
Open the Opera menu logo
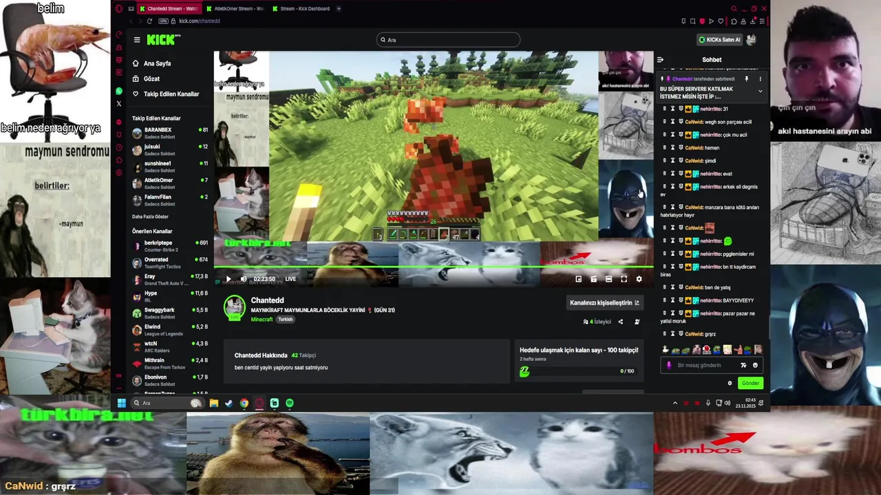pos(119,9)
